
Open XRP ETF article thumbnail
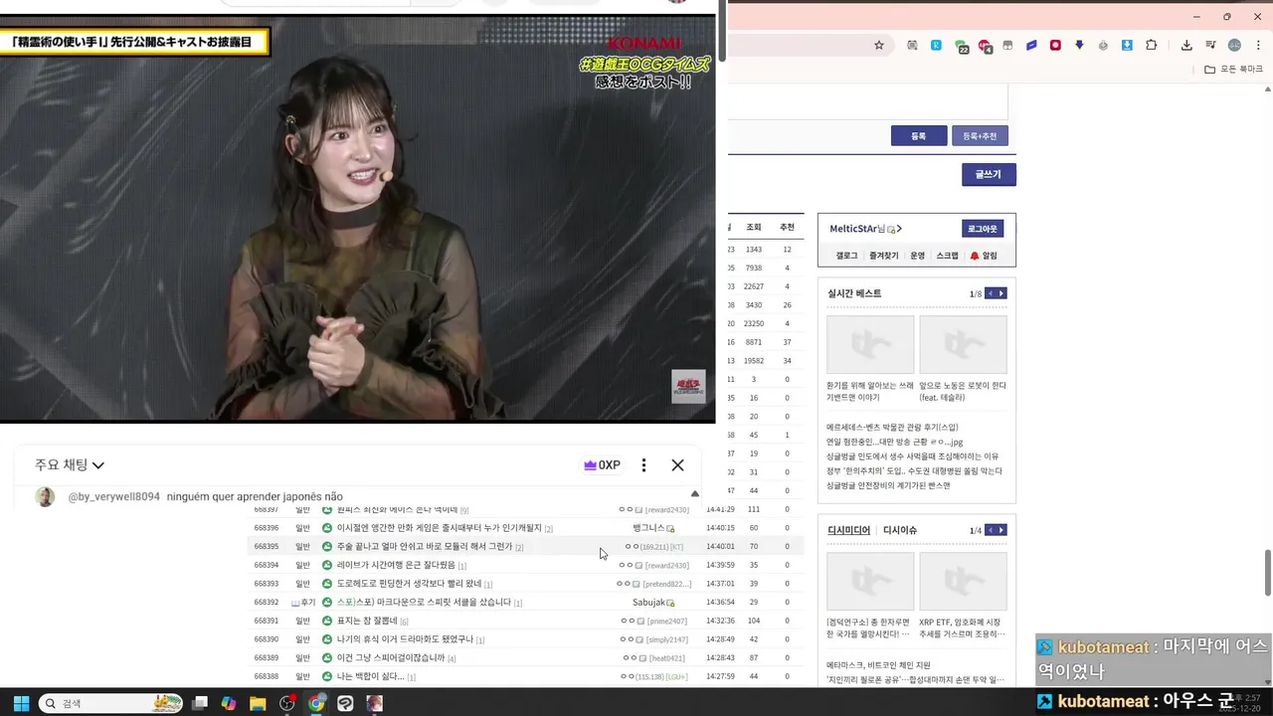pyautogui.click(x=963, y=582)
